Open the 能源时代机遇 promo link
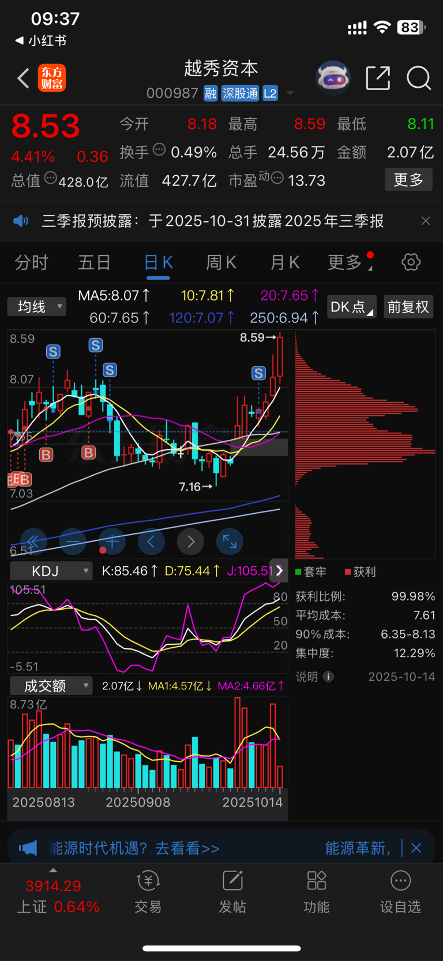443x961 pixels. tap(135, 848)
